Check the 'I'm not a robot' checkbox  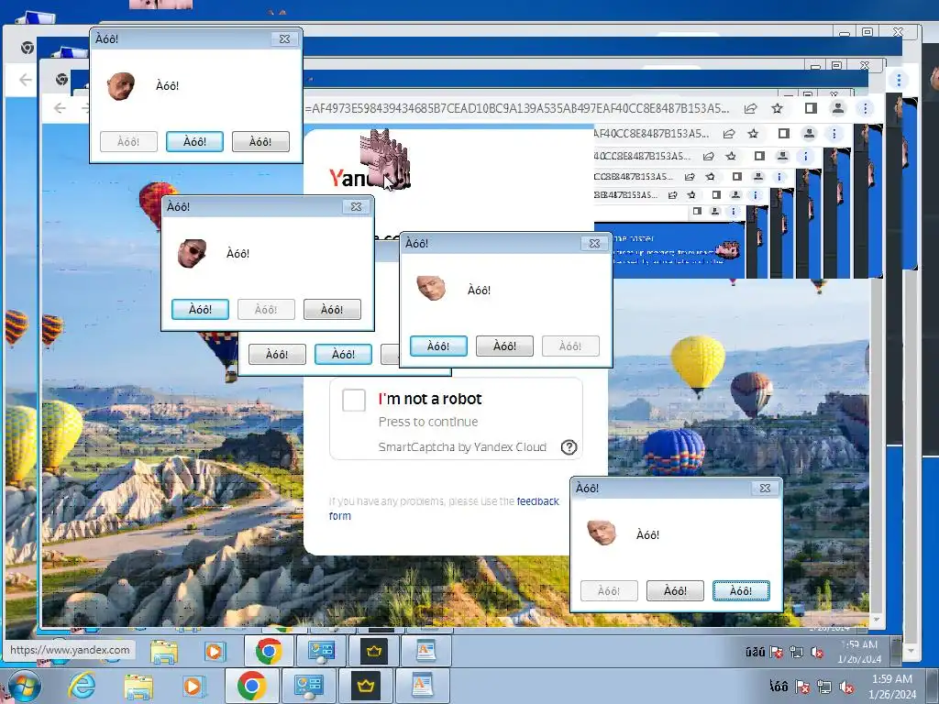tap(354, 400)
